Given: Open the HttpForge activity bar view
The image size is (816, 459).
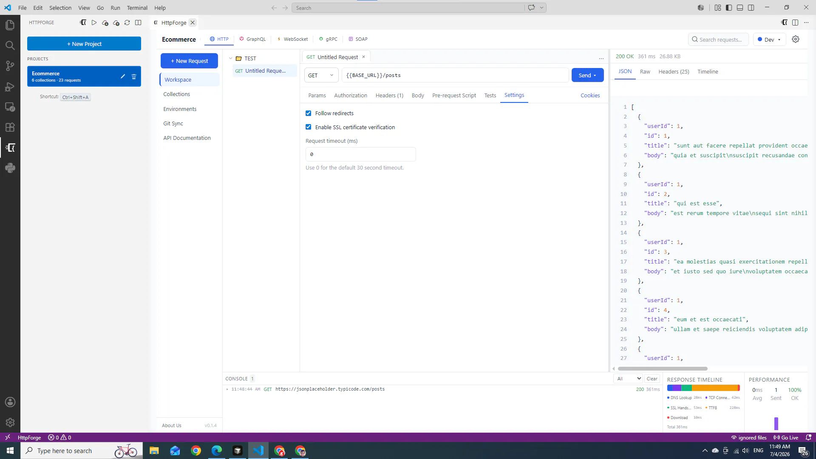Looking at the screenshot, I should (x=10, y=148).
